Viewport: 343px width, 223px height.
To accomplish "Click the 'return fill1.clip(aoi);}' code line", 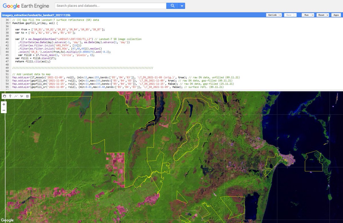I will point(32,61).
